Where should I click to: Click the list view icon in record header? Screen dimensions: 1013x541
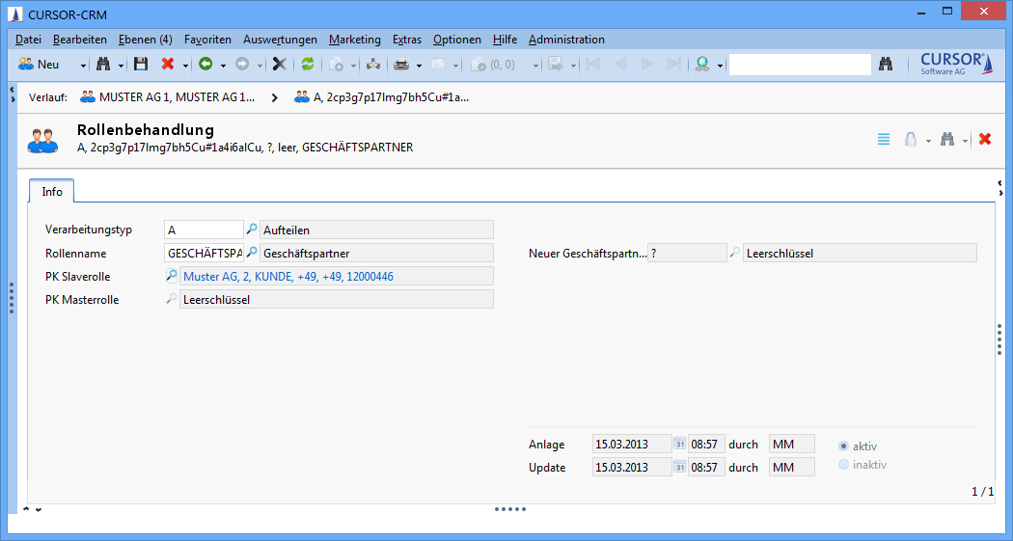(x=884, y=139)
